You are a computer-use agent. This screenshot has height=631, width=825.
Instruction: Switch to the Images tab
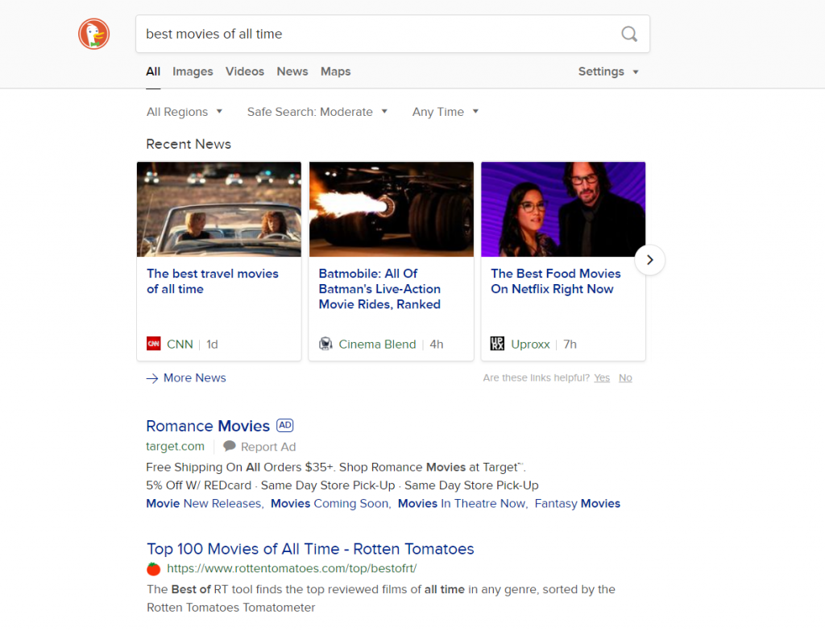coord(193,72)
